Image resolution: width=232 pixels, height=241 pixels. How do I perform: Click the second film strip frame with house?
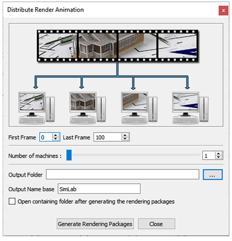click(x=98, y=46)
